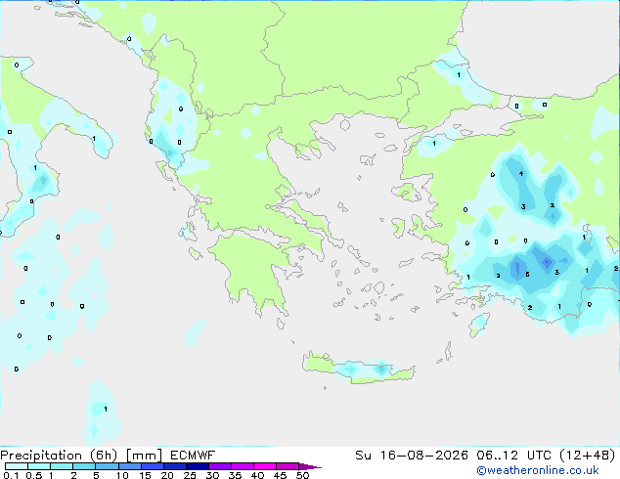
Task: Click the 1–2 mm legend color swatch
Action: click(x=62, y=466)
